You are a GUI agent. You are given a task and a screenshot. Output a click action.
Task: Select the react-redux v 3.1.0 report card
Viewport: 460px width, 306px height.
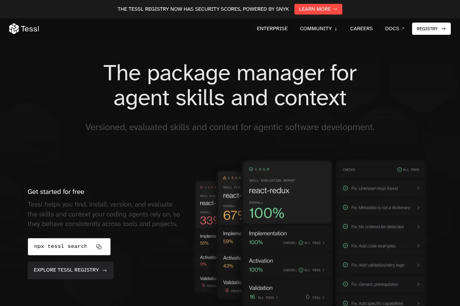coord(287,192)
